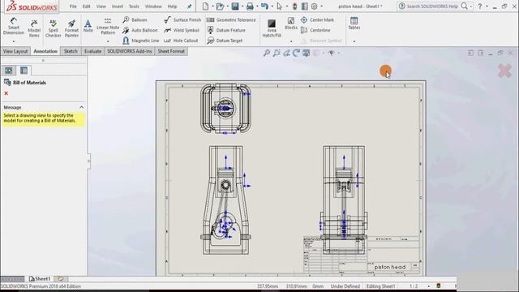Insert a Note annotation

tap(88, 26)
